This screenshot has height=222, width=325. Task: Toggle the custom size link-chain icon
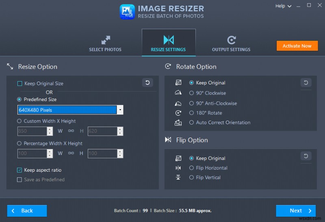coord(71,131)
